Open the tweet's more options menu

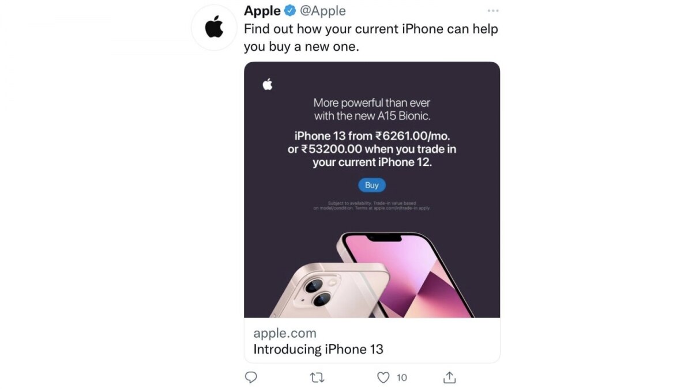tap(493, 11)
